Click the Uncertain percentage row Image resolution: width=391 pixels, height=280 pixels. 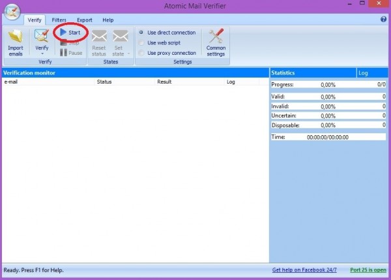pos(328,116)
